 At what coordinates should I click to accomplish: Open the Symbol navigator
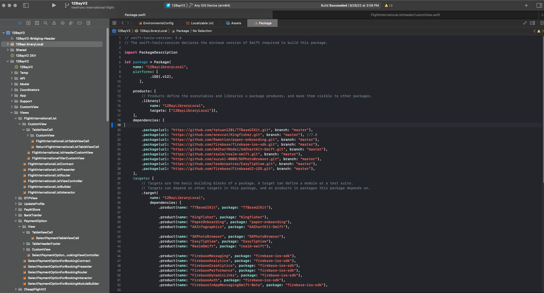[x=37, y=23]
